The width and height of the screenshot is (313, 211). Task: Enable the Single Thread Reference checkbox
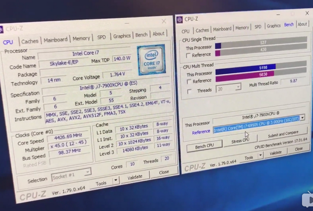(x=188, y=55)
